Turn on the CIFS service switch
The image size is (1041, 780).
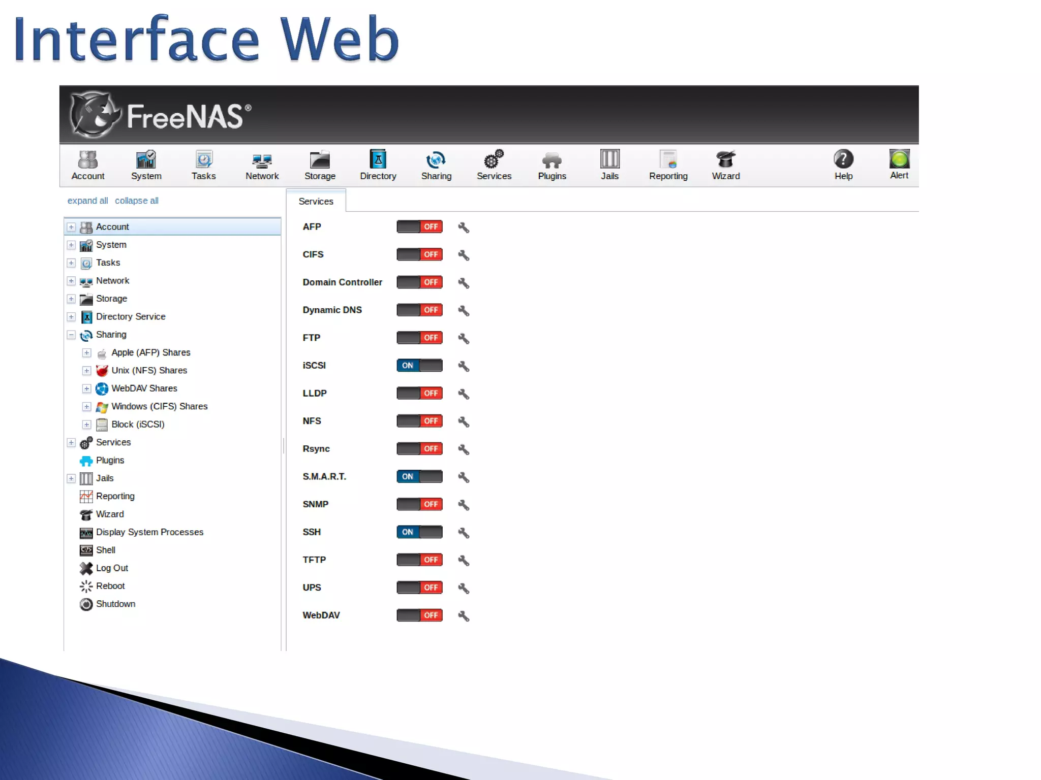pyautogui.click(x=419, y=254)
